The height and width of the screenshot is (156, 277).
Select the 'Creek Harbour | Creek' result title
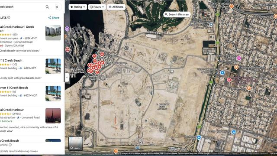point(17,29)
